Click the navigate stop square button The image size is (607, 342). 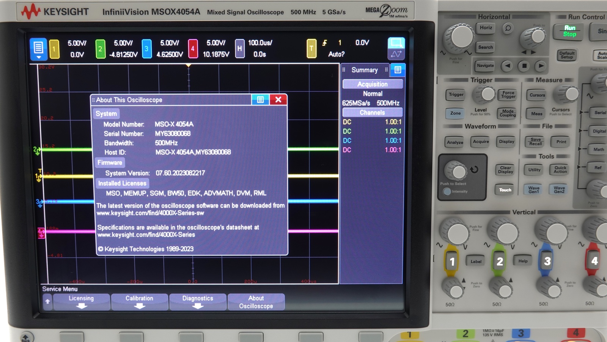(524, 66)
